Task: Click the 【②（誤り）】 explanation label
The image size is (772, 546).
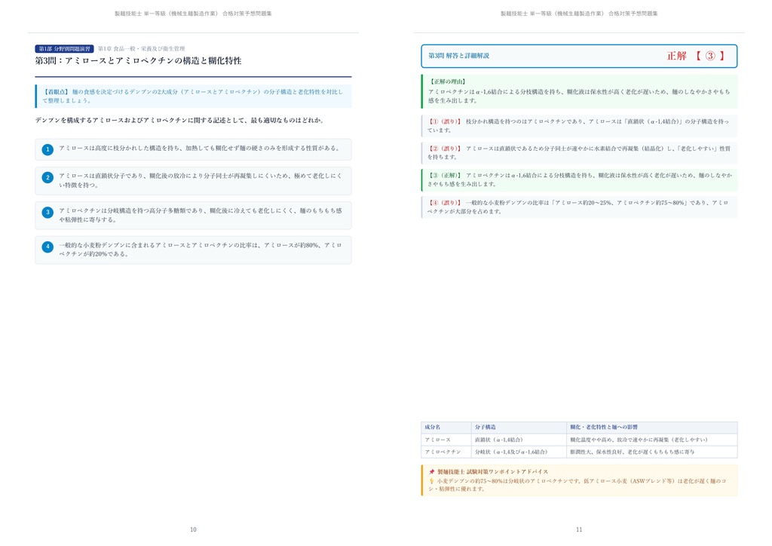Action: click(x=445, y=149)
